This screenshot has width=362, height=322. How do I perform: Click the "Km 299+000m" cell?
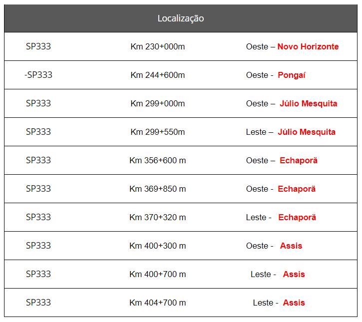click(x=157, y=103)
